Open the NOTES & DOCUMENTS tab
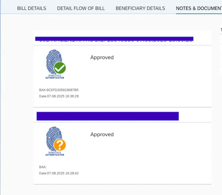Image resolution: width=222 pixels, height=195 pixels. click(x=199, y=8)
